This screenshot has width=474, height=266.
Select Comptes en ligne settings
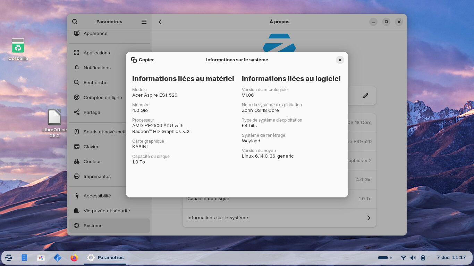103,97
